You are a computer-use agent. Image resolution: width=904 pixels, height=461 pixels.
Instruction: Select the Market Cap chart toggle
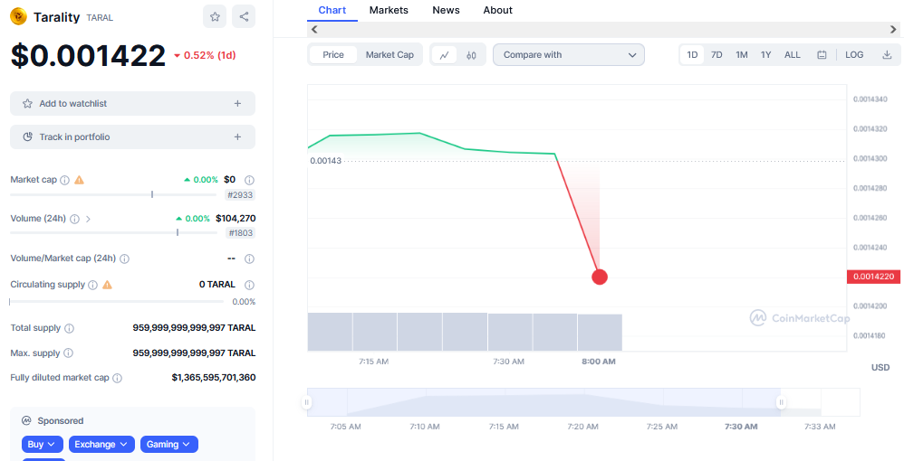coord(389,54)
